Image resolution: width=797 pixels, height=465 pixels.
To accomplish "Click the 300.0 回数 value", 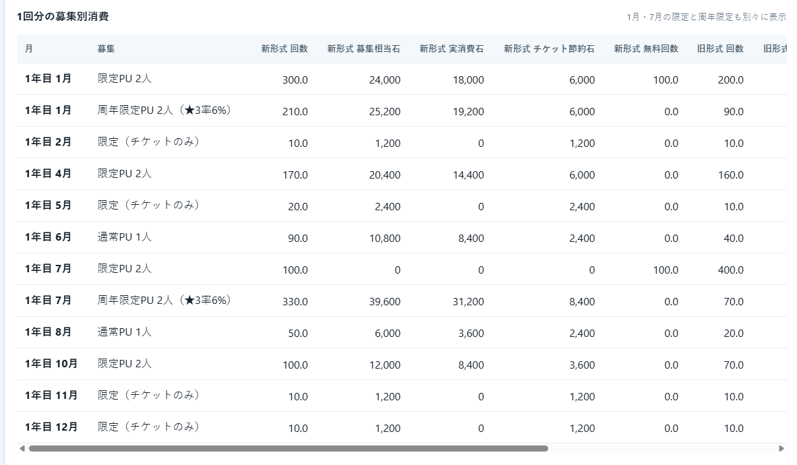I will point(295,80).
